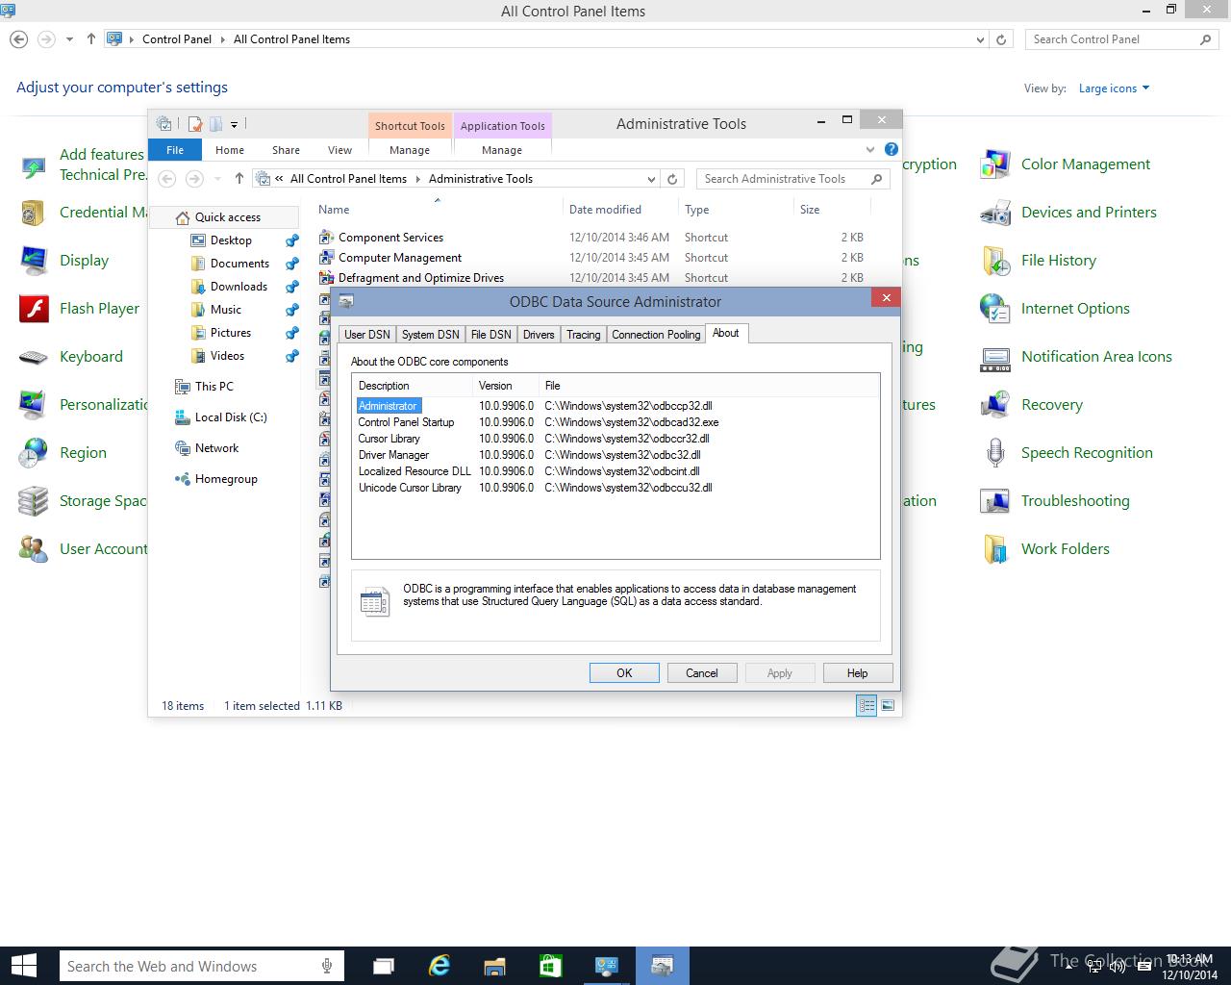The width and height of the screenshot is (1231, 985).
Task: Select Downloads in the navigation pane
Action: click(239, 287)
